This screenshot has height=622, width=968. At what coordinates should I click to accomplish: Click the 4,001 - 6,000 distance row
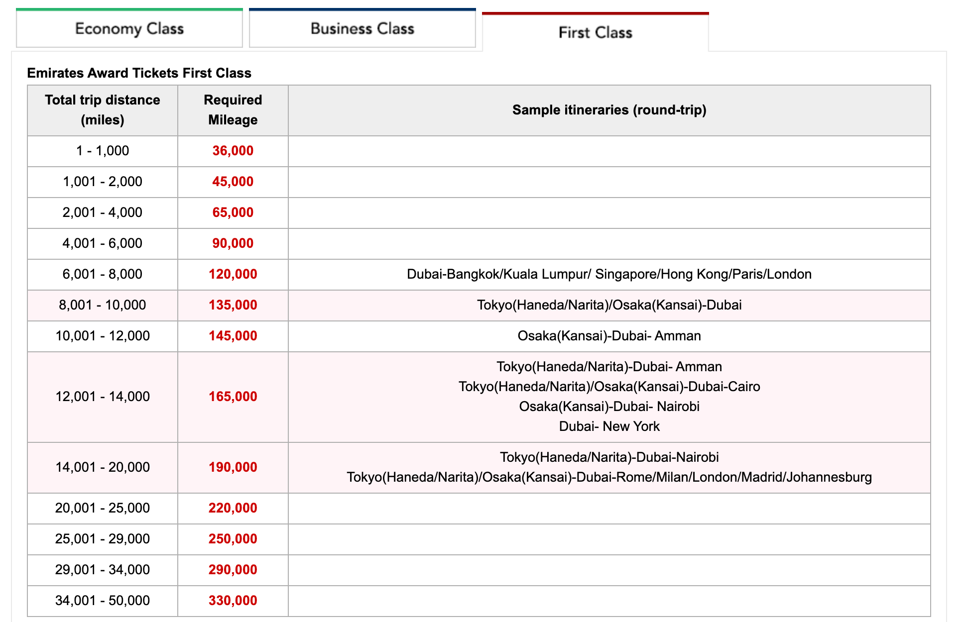tap(479, 243)
